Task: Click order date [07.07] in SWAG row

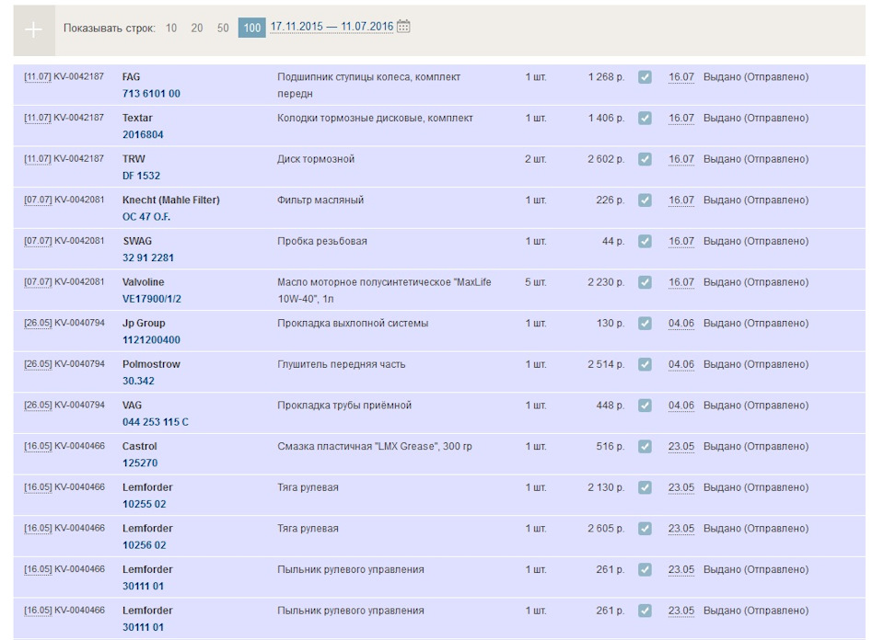Action: pos(38,242)
